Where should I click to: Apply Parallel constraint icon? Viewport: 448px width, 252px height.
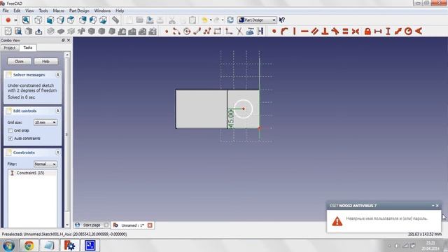click(x=314, y=31)
